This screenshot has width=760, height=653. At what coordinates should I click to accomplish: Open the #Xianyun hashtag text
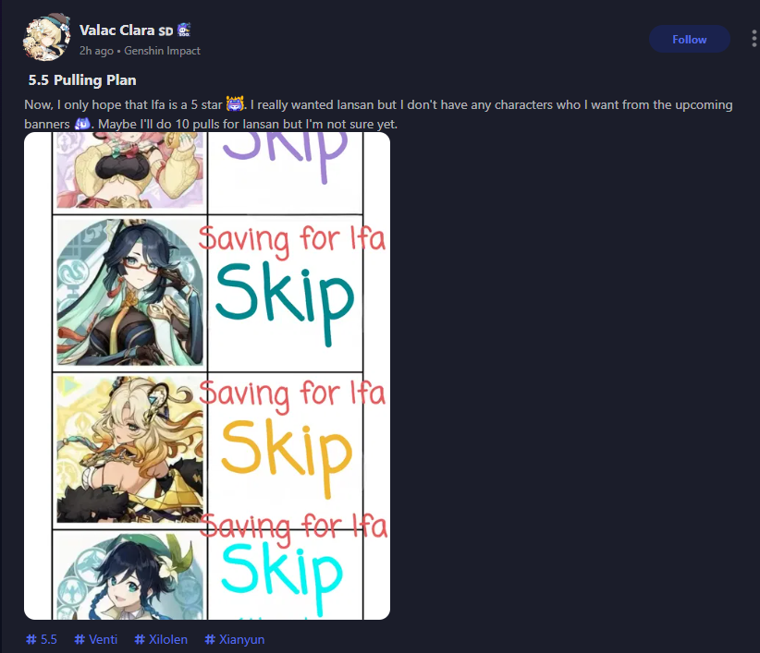pyautogui.click(x=241, y=639)
